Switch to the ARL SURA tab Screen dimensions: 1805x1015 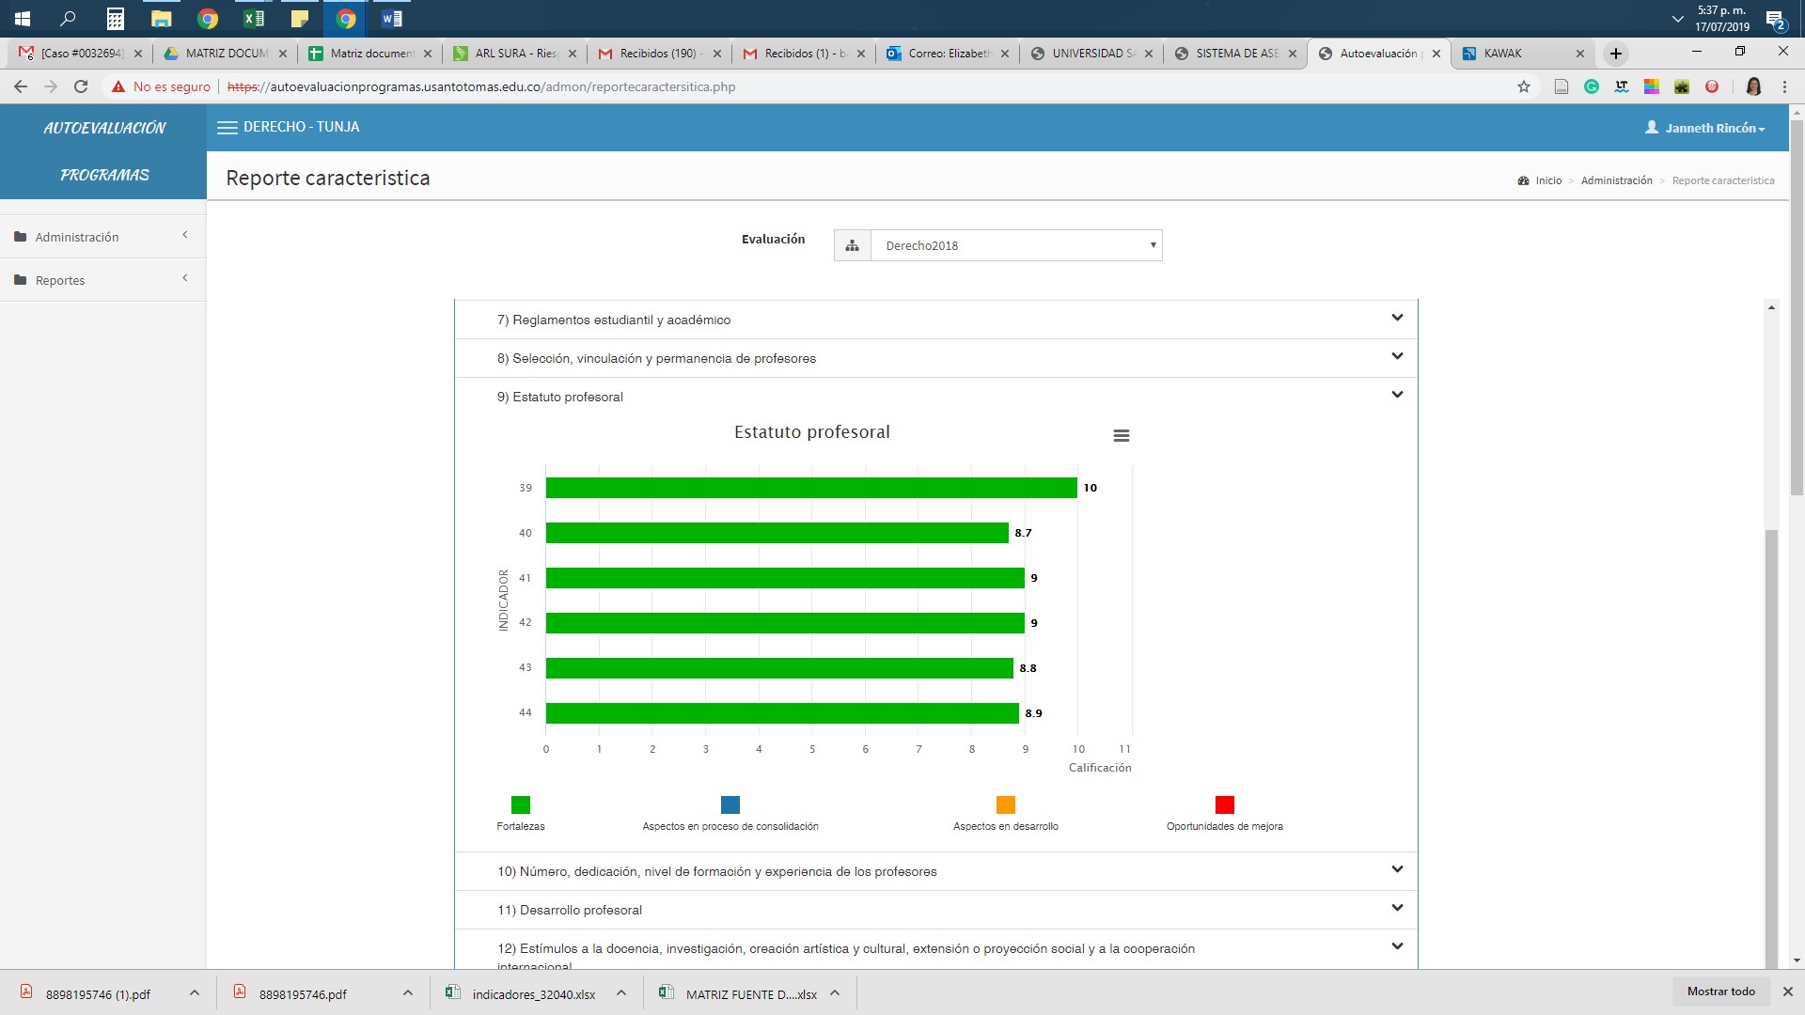515,54
